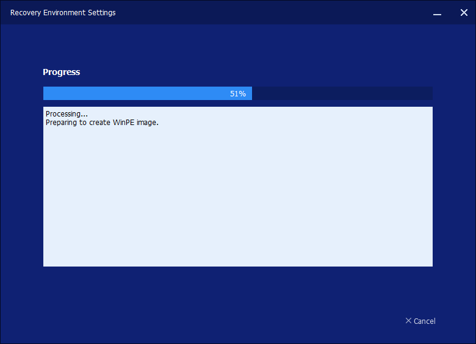Click the X icon beside Cancel
Image resolution: width=476 pixels, height=344 pixels.
click(408, 321)
